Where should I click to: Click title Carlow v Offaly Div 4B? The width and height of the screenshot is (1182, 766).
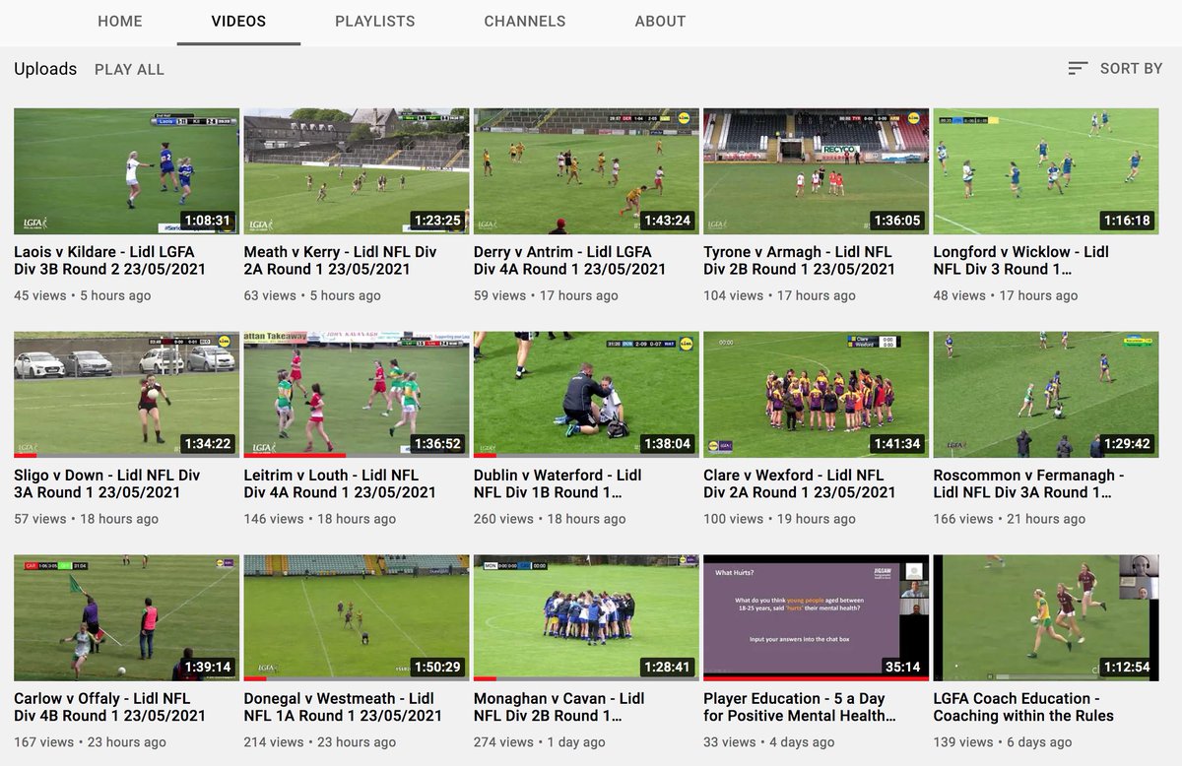(x=110, y=707)
